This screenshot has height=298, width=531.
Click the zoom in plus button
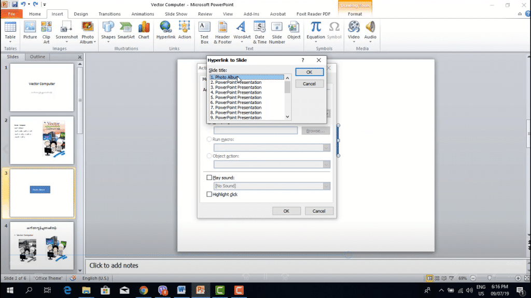point(518,278)
